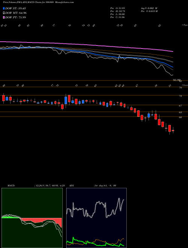Click the 63 price axis label
Viewport: 188px width, 248px height.
point(180,112)
